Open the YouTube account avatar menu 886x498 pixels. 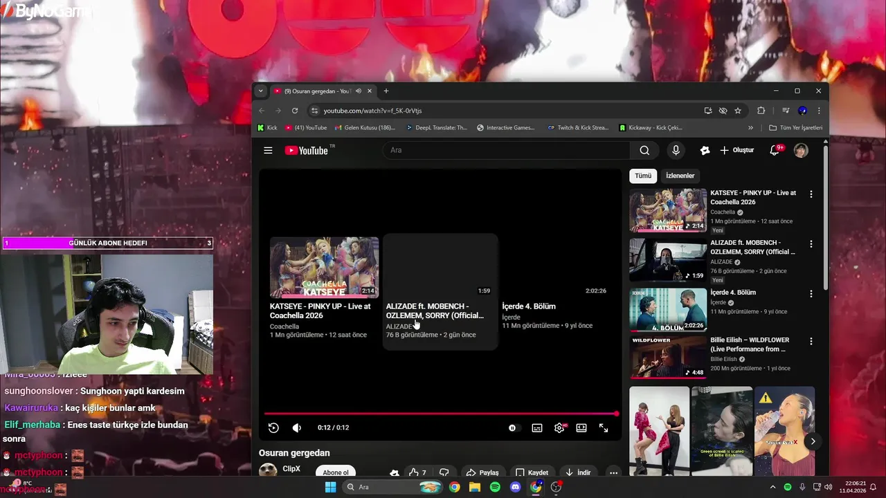(801, 150)
